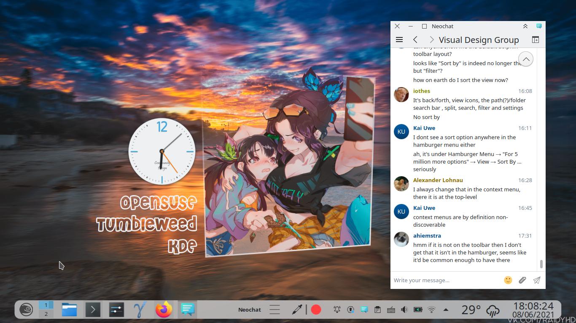Click the message input field

tap(446, 280)
